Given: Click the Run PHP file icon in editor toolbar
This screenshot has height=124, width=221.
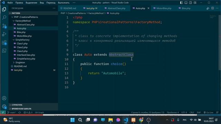Looking at the screenshot, I should [208, 8].
